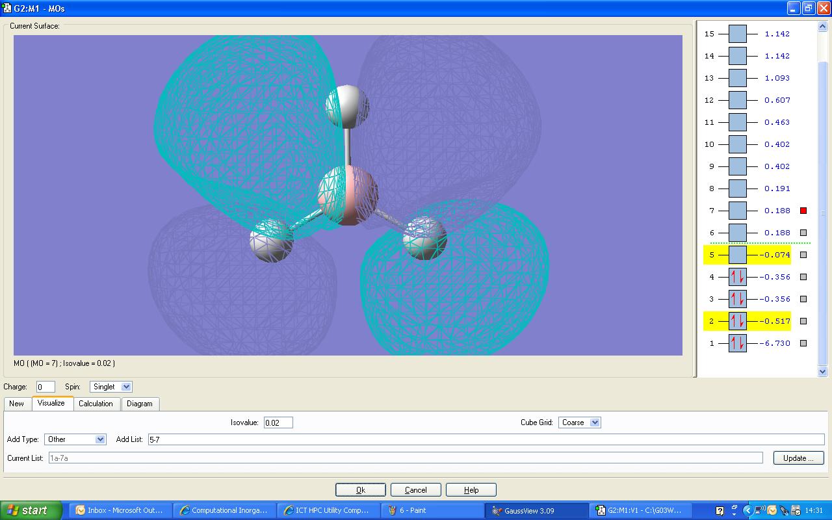Open the Diagram tab
Viewport: 832px width, 520px height.
140,404
